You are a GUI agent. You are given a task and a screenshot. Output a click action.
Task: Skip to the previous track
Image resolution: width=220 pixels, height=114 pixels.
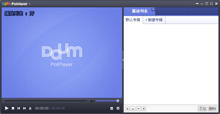pyautogui.click(x=19, y=108)
